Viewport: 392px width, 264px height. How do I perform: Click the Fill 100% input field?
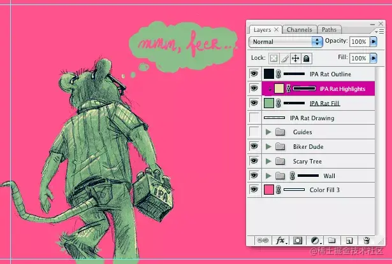359,58
